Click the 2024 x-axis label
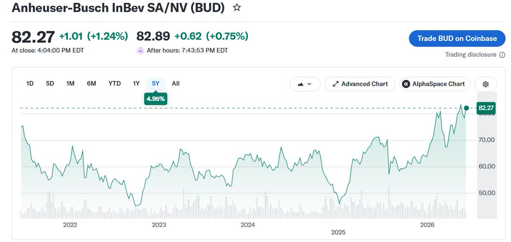The image size is (511, 242). 247,225
